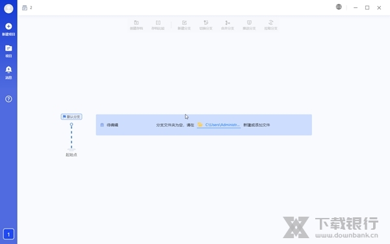Image resolution: width=390 pixels, height=244 pixels.
Task: Click the 存档比较 (compare archives) toolbar button
Action: click(158, 25)
